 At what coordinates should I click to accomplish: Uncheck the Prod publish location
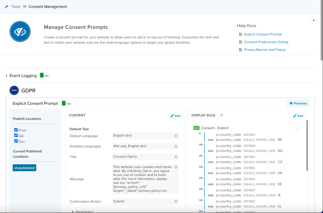(16, 130)
